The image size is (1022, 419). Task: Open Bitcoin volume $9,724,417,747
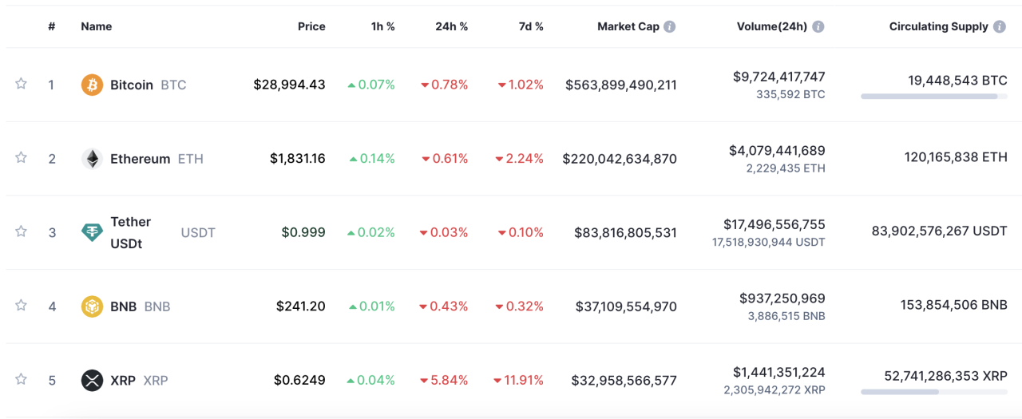click(779, 77)
